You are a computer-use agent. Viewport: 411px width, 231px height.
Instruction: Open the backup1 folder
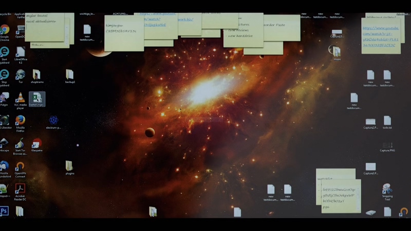70,76
